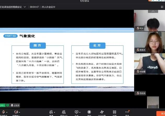
Task: Start recording with the record icon
Action: tap(89, 112)
